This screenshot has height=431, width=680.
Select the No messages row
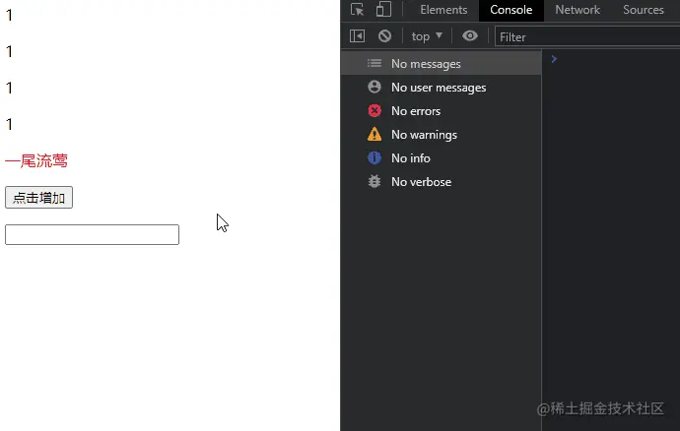point(442,64)
